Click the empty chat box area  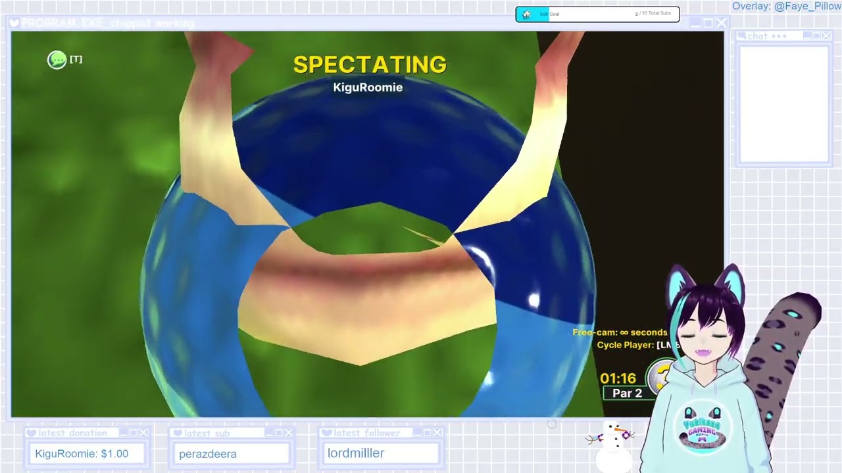click(783, 104)
